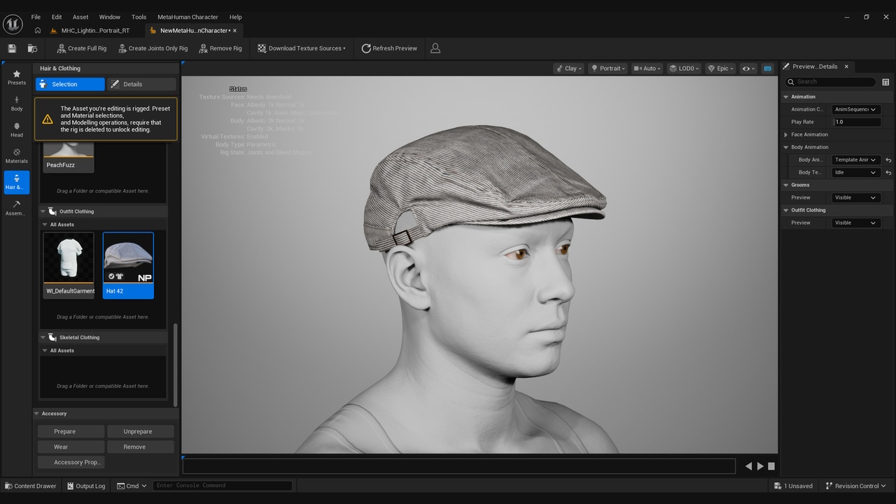Screen dimensions: 896x504
Task: Click the Prepare accessory button
Action: [71, 431]
